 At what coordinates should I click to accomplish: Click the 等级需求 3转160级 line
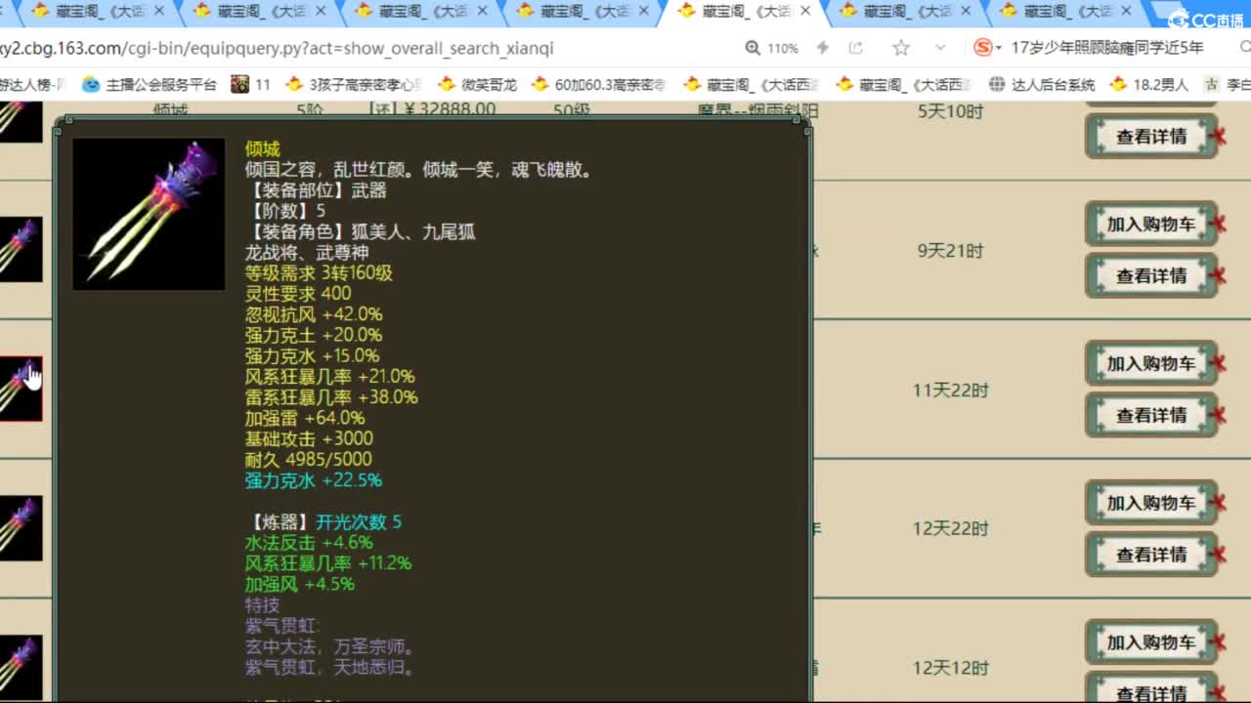point(319,273)
